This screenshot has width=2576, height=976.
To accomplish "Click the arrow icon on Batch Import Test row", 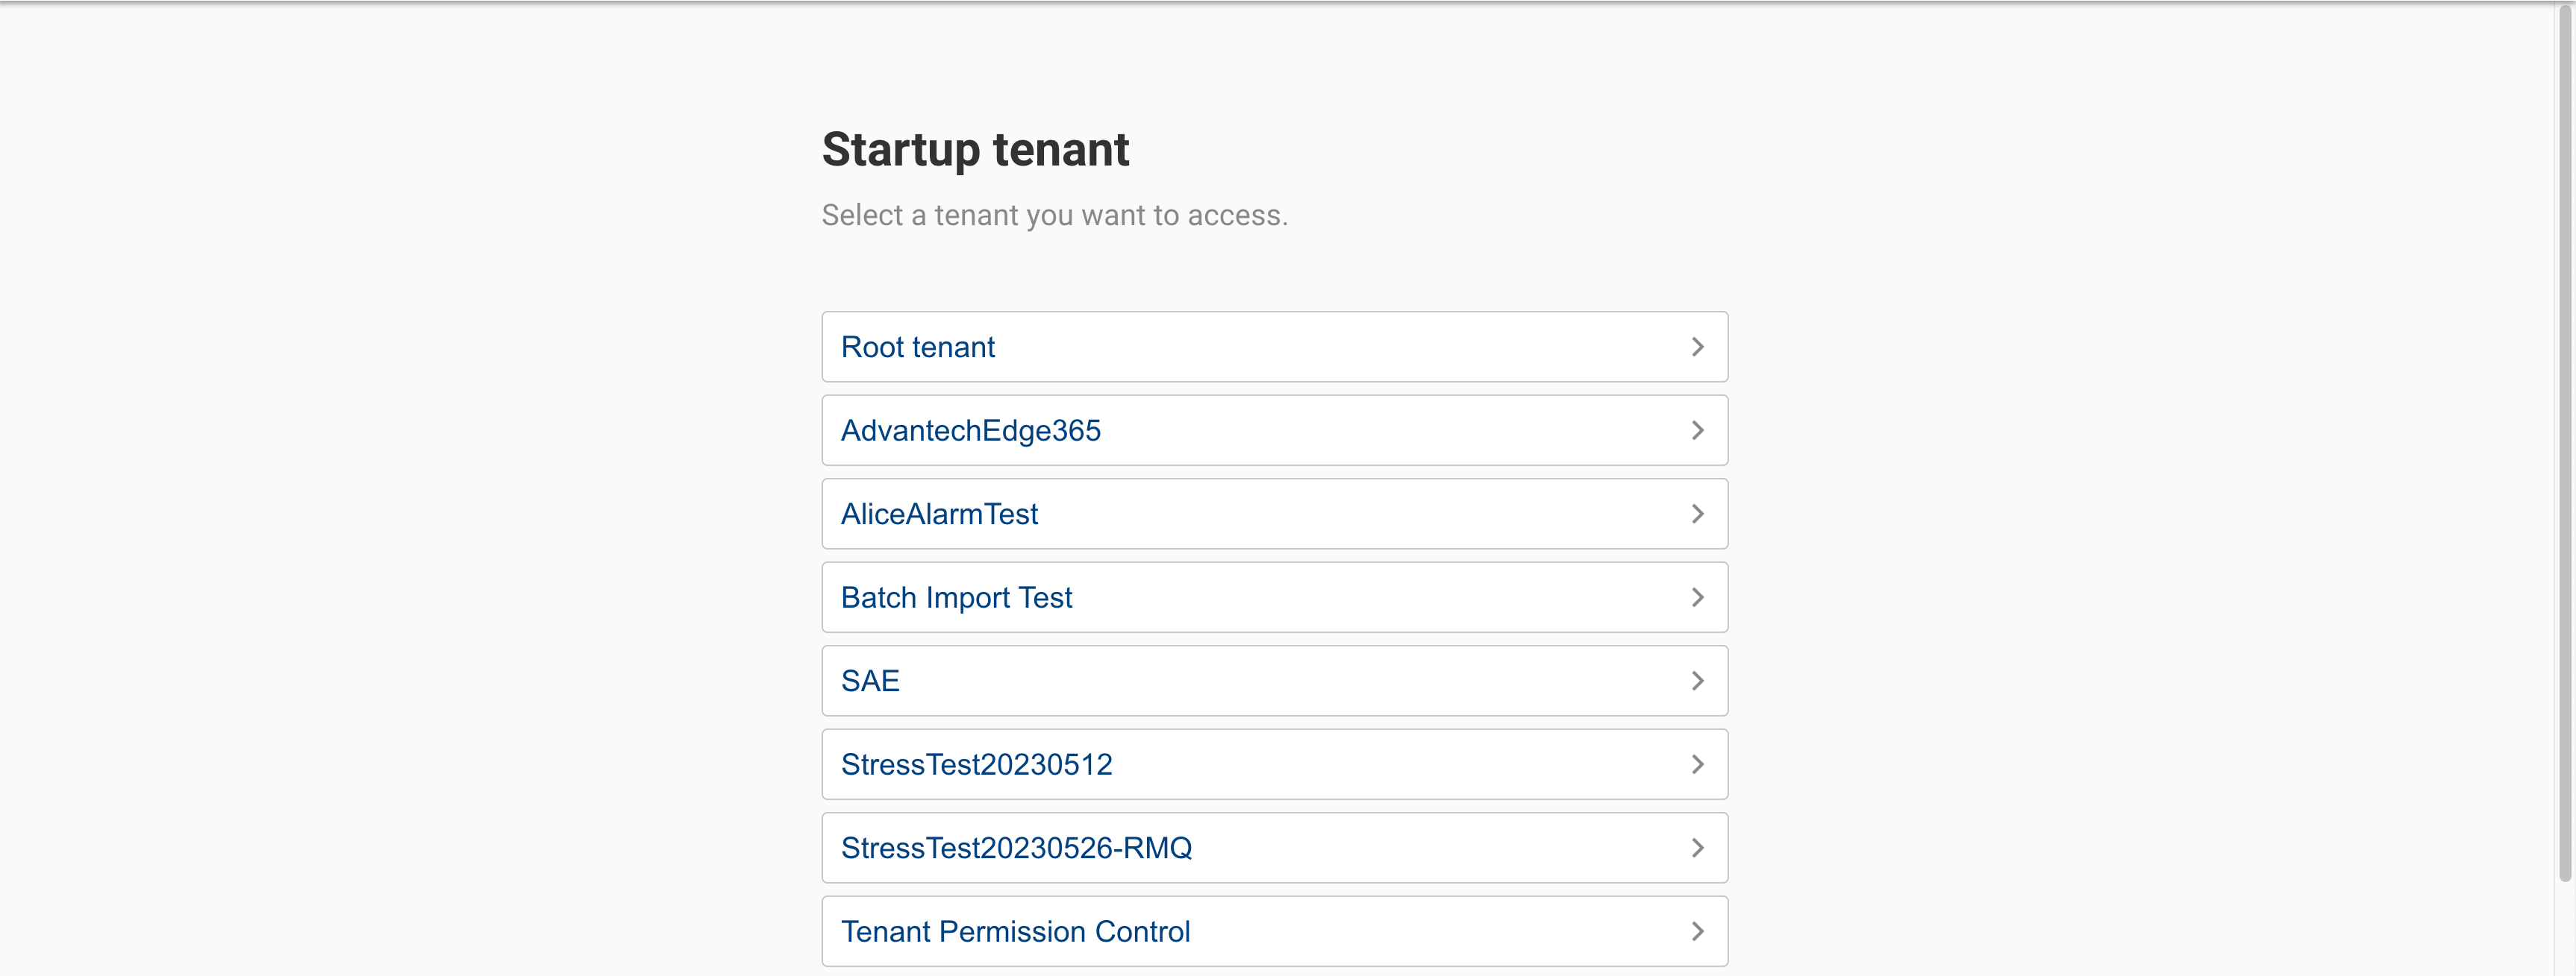I will tap(1697, 597).
